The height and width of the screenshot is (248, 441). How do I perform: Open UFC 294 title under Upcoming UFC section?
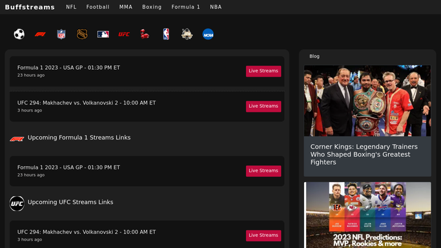(87, 232)
